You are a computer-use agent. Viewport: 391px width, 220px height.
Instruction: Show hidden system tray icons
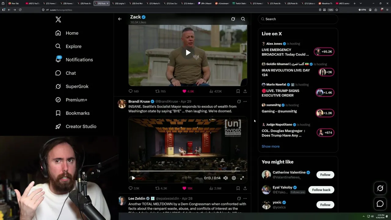tap(364, 216)
